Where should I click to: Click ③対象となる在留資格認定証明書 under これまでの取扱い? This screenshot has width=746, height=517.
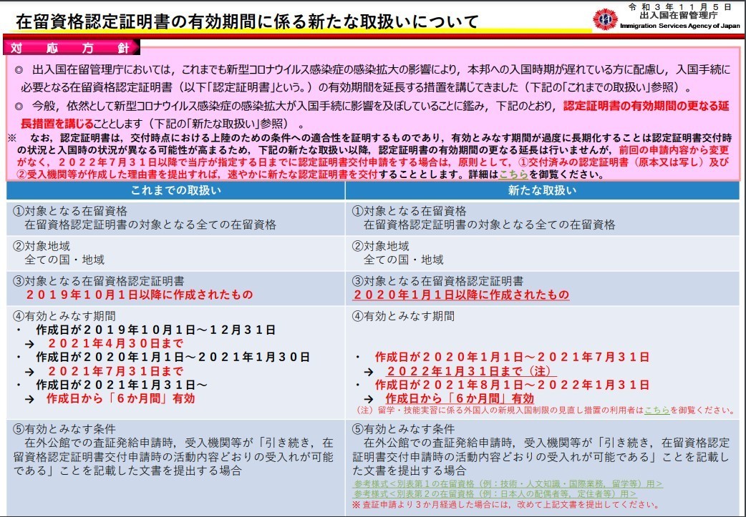pos(99,281)
